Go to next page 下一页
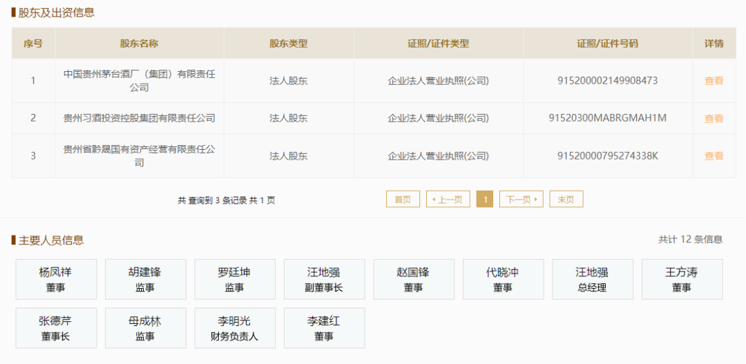This screenshot has width=746, height=364. [x=522, y=200]
